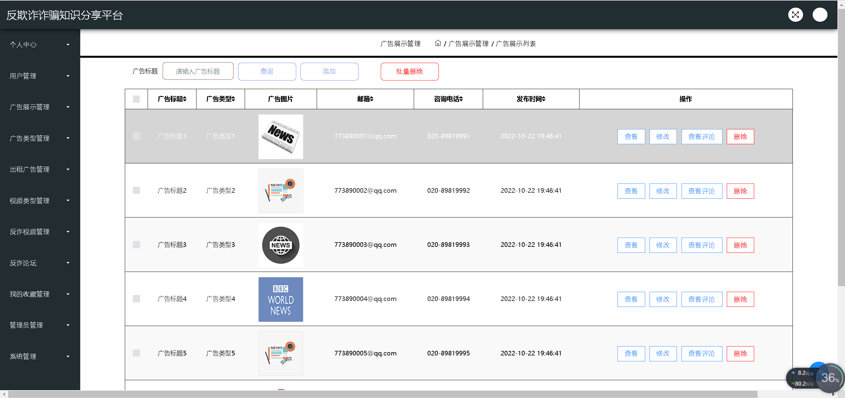Open the news illustration thumbnail for 广告标题5
Image resolution: width=845 pixels, height=398 pixels.
(x=281, y=353)
